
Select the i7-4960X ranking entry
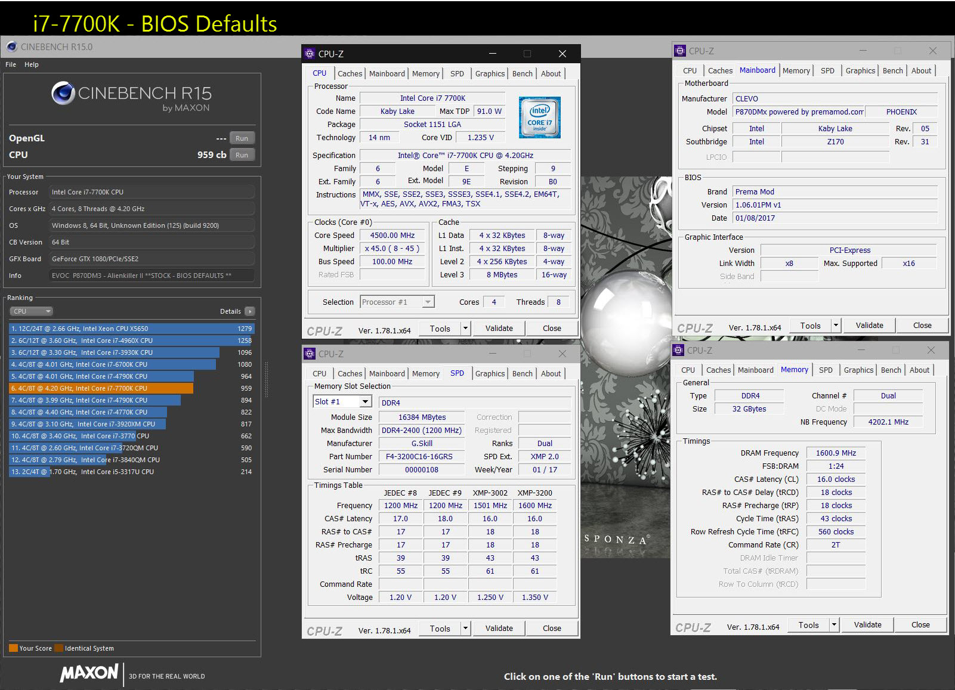[131, 341]
